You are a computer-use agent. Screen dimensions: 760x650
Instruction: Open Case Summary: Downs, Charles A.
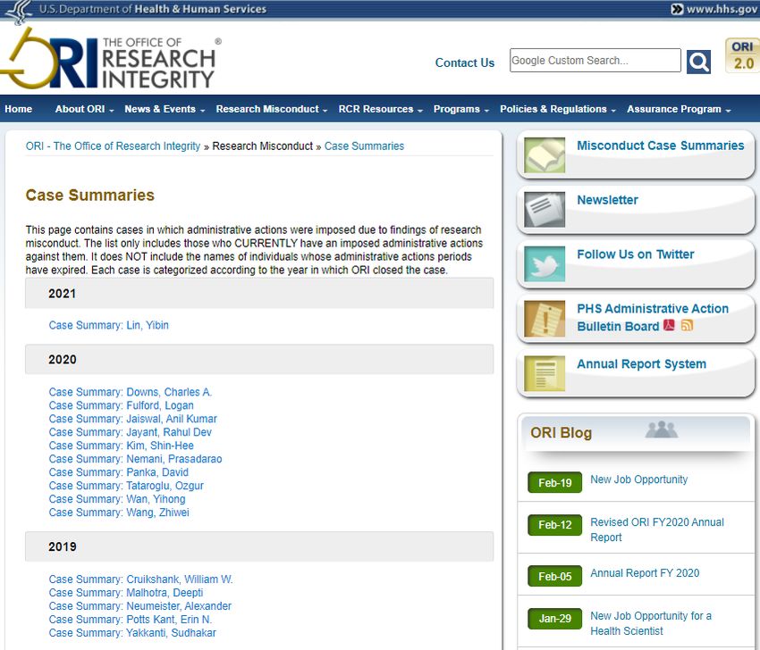coord(131,392)
